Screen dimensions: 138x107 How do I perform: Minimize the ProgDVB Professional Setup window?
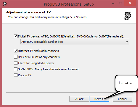click(x=113, y=3)
